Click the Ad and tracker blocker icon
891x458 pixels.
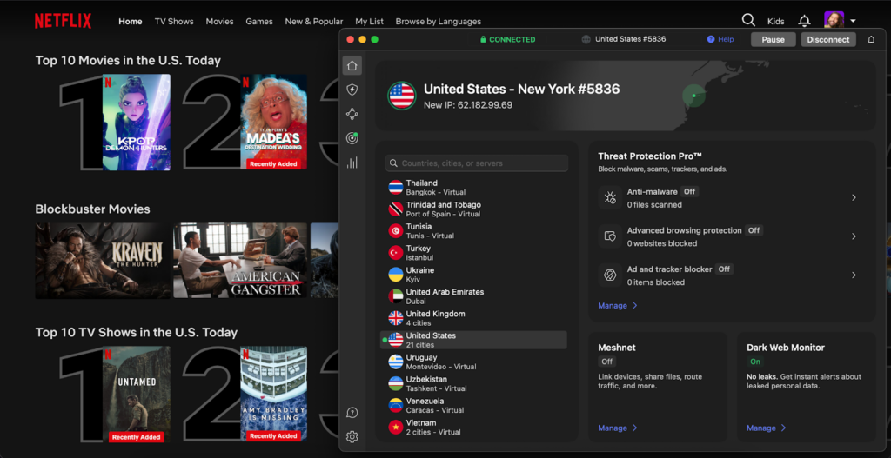point(610,275)
